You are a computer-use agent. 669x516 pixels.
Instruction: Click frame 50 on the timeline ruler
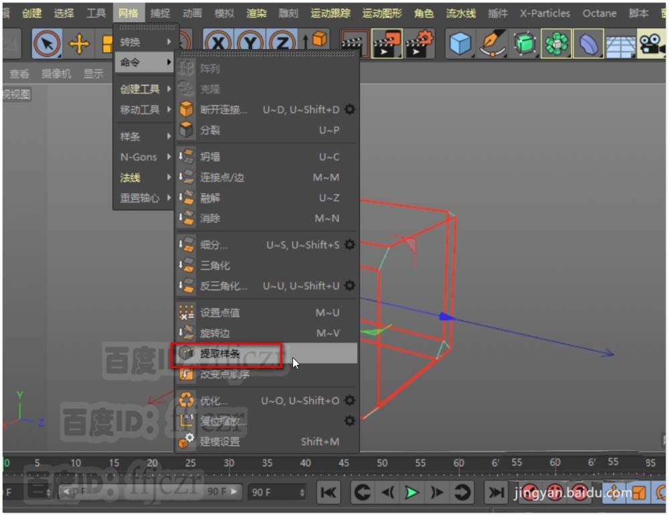[381, 463]
